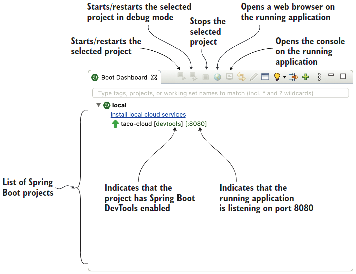356x274 pixels.
Task: Click the Install local cloud services link
Action: [148, 115]
